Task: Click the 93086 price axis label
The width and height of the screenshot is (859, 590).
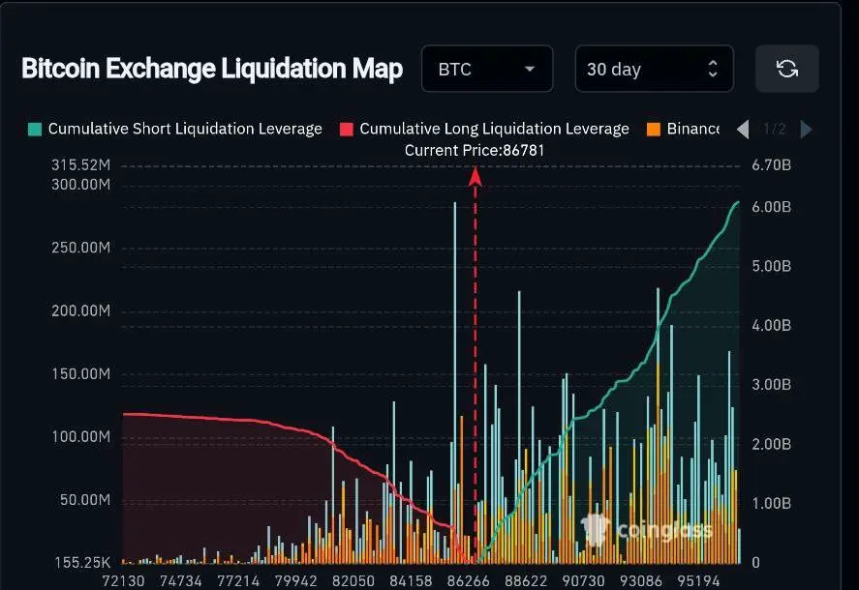Action: (641, 580)
